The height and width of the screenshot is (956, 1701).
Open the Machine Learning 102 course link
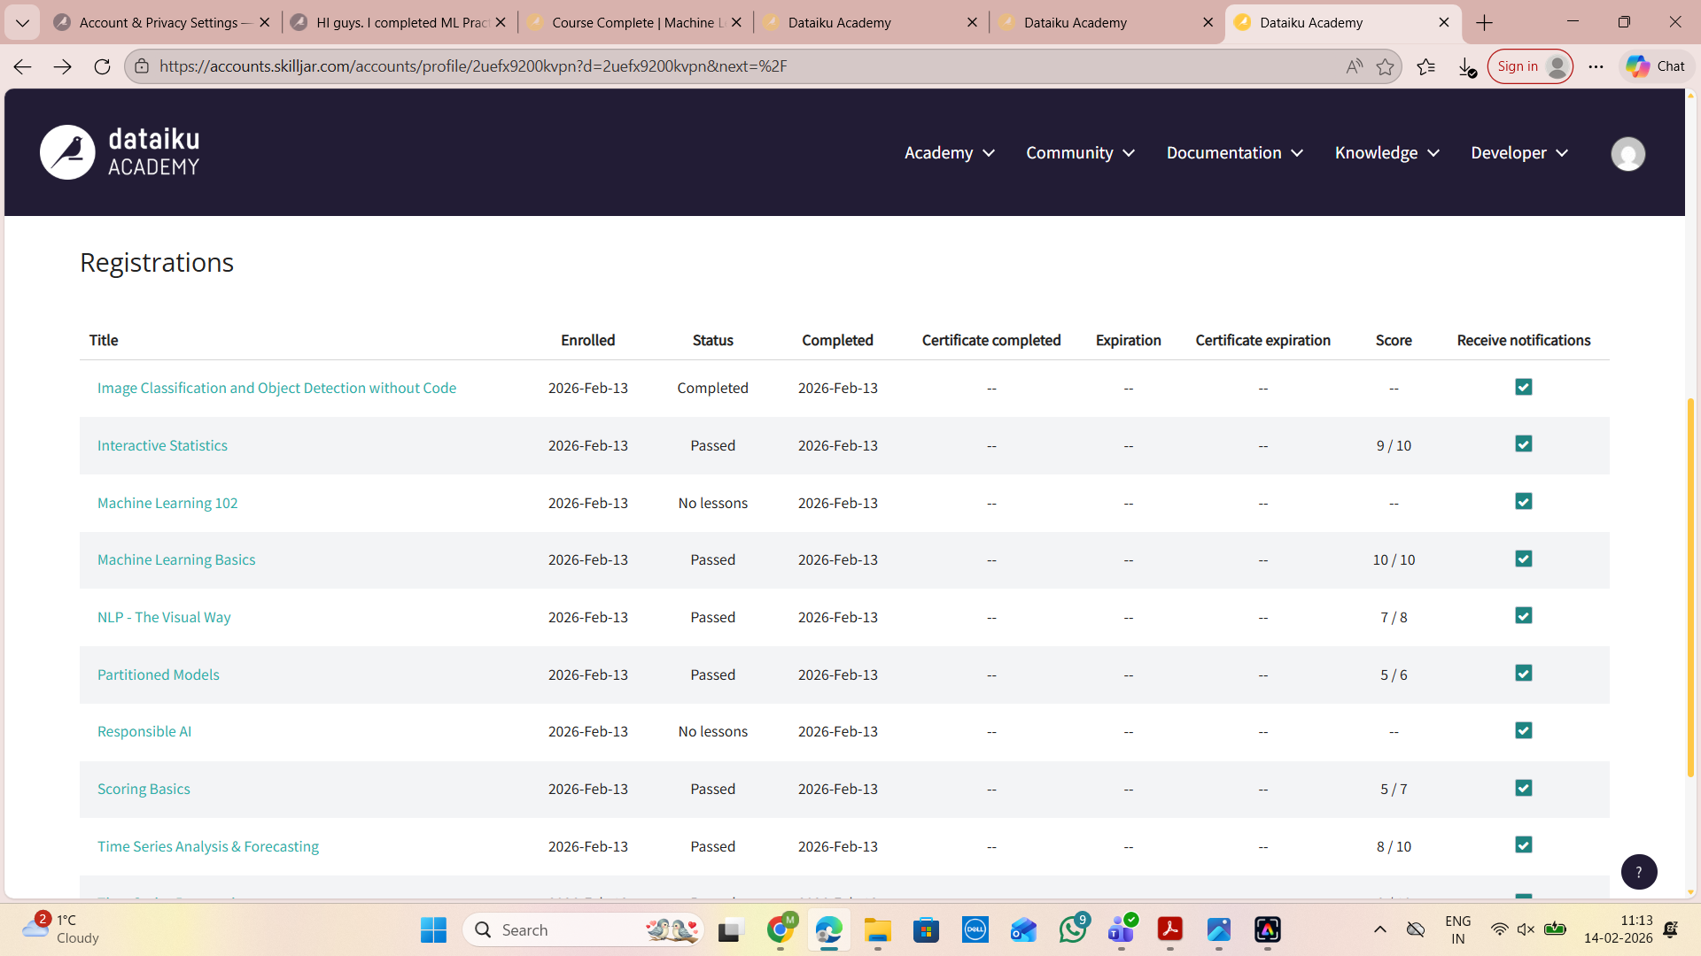167,502
